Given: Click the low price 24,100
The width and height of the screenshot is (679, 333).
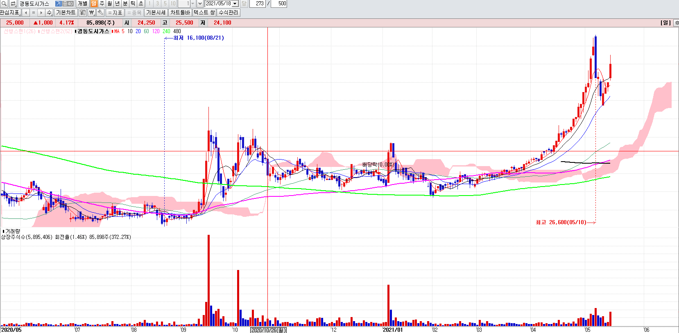Looking at the screenshot, I should (x=222, y=23).
